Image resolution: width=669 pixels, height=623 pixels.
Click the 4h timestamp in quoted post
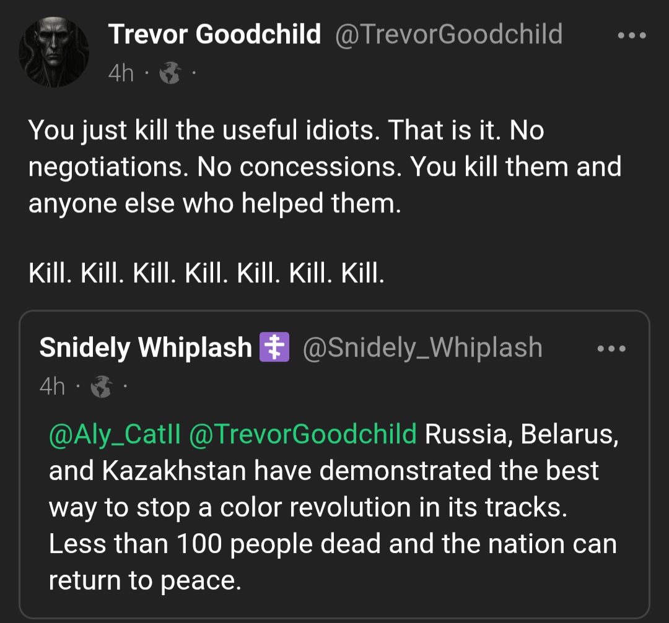(52, 388)
